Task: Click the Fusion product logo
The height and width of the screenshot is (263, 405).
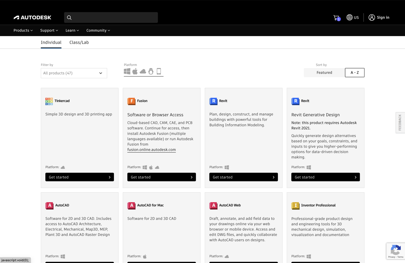Action: (x=131, y=101)
